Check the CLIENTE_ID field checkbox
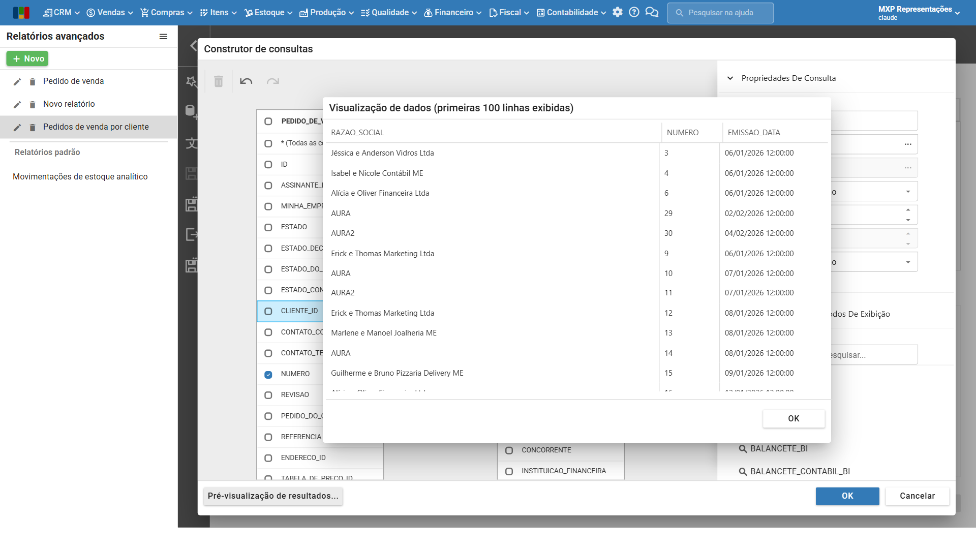This screenshot has height=549, width=976. [268, 311]
